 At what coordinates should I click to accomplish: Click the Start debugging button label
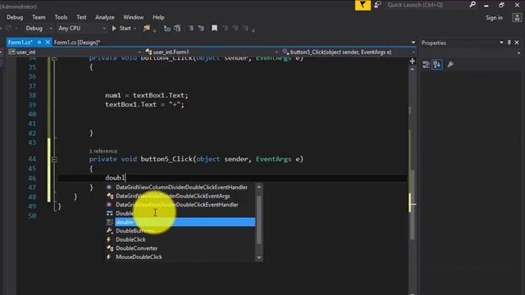126,29
